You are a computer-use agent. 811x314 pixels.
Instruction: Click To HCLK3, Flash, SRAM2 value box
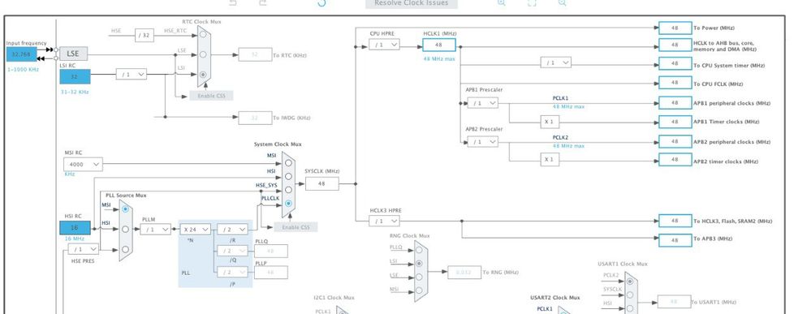[675, 221]
